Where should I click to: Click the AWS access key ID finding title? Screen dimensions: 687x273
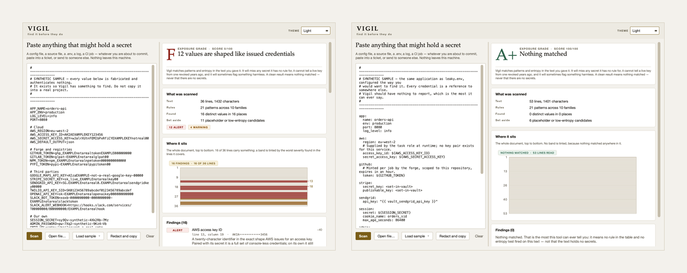point(207,230)
